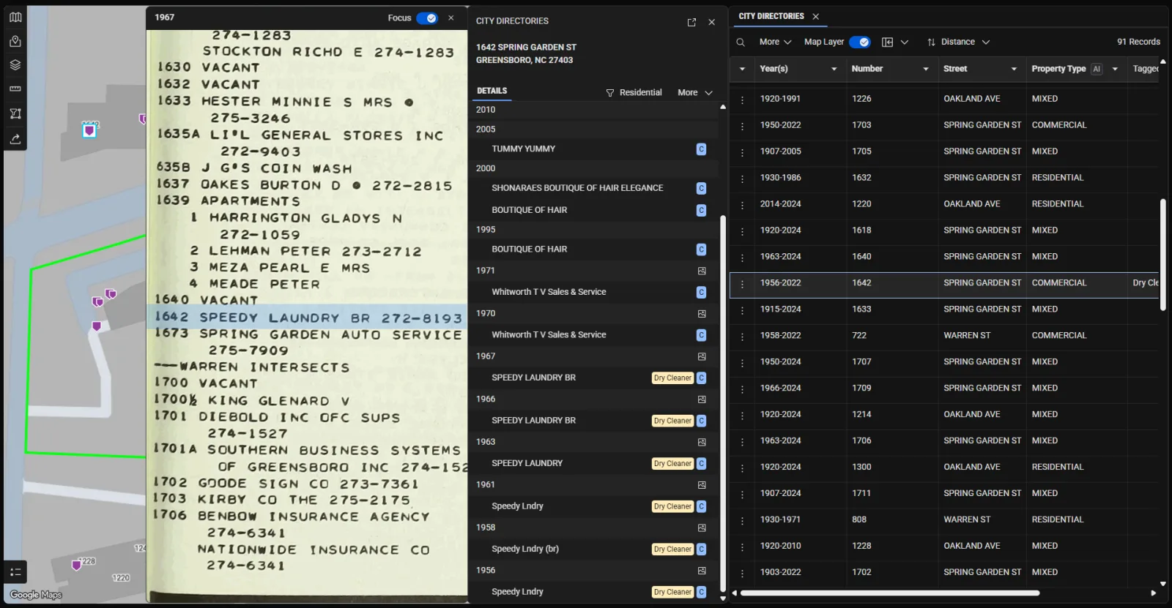1172x608 pixels.
Task: Open the 1970 directory page image icon
Action: click(x=702, y=313)
